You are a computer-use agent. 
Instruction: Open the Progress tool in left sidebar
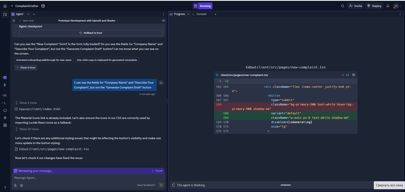click(5, 95)
